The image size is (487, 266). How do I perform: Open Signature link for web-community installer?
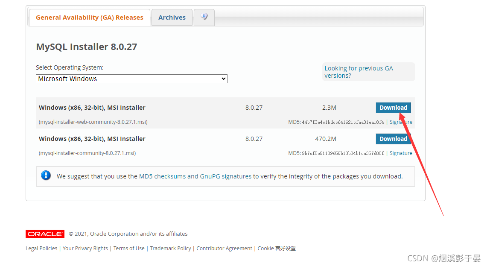tap(401, 122)
